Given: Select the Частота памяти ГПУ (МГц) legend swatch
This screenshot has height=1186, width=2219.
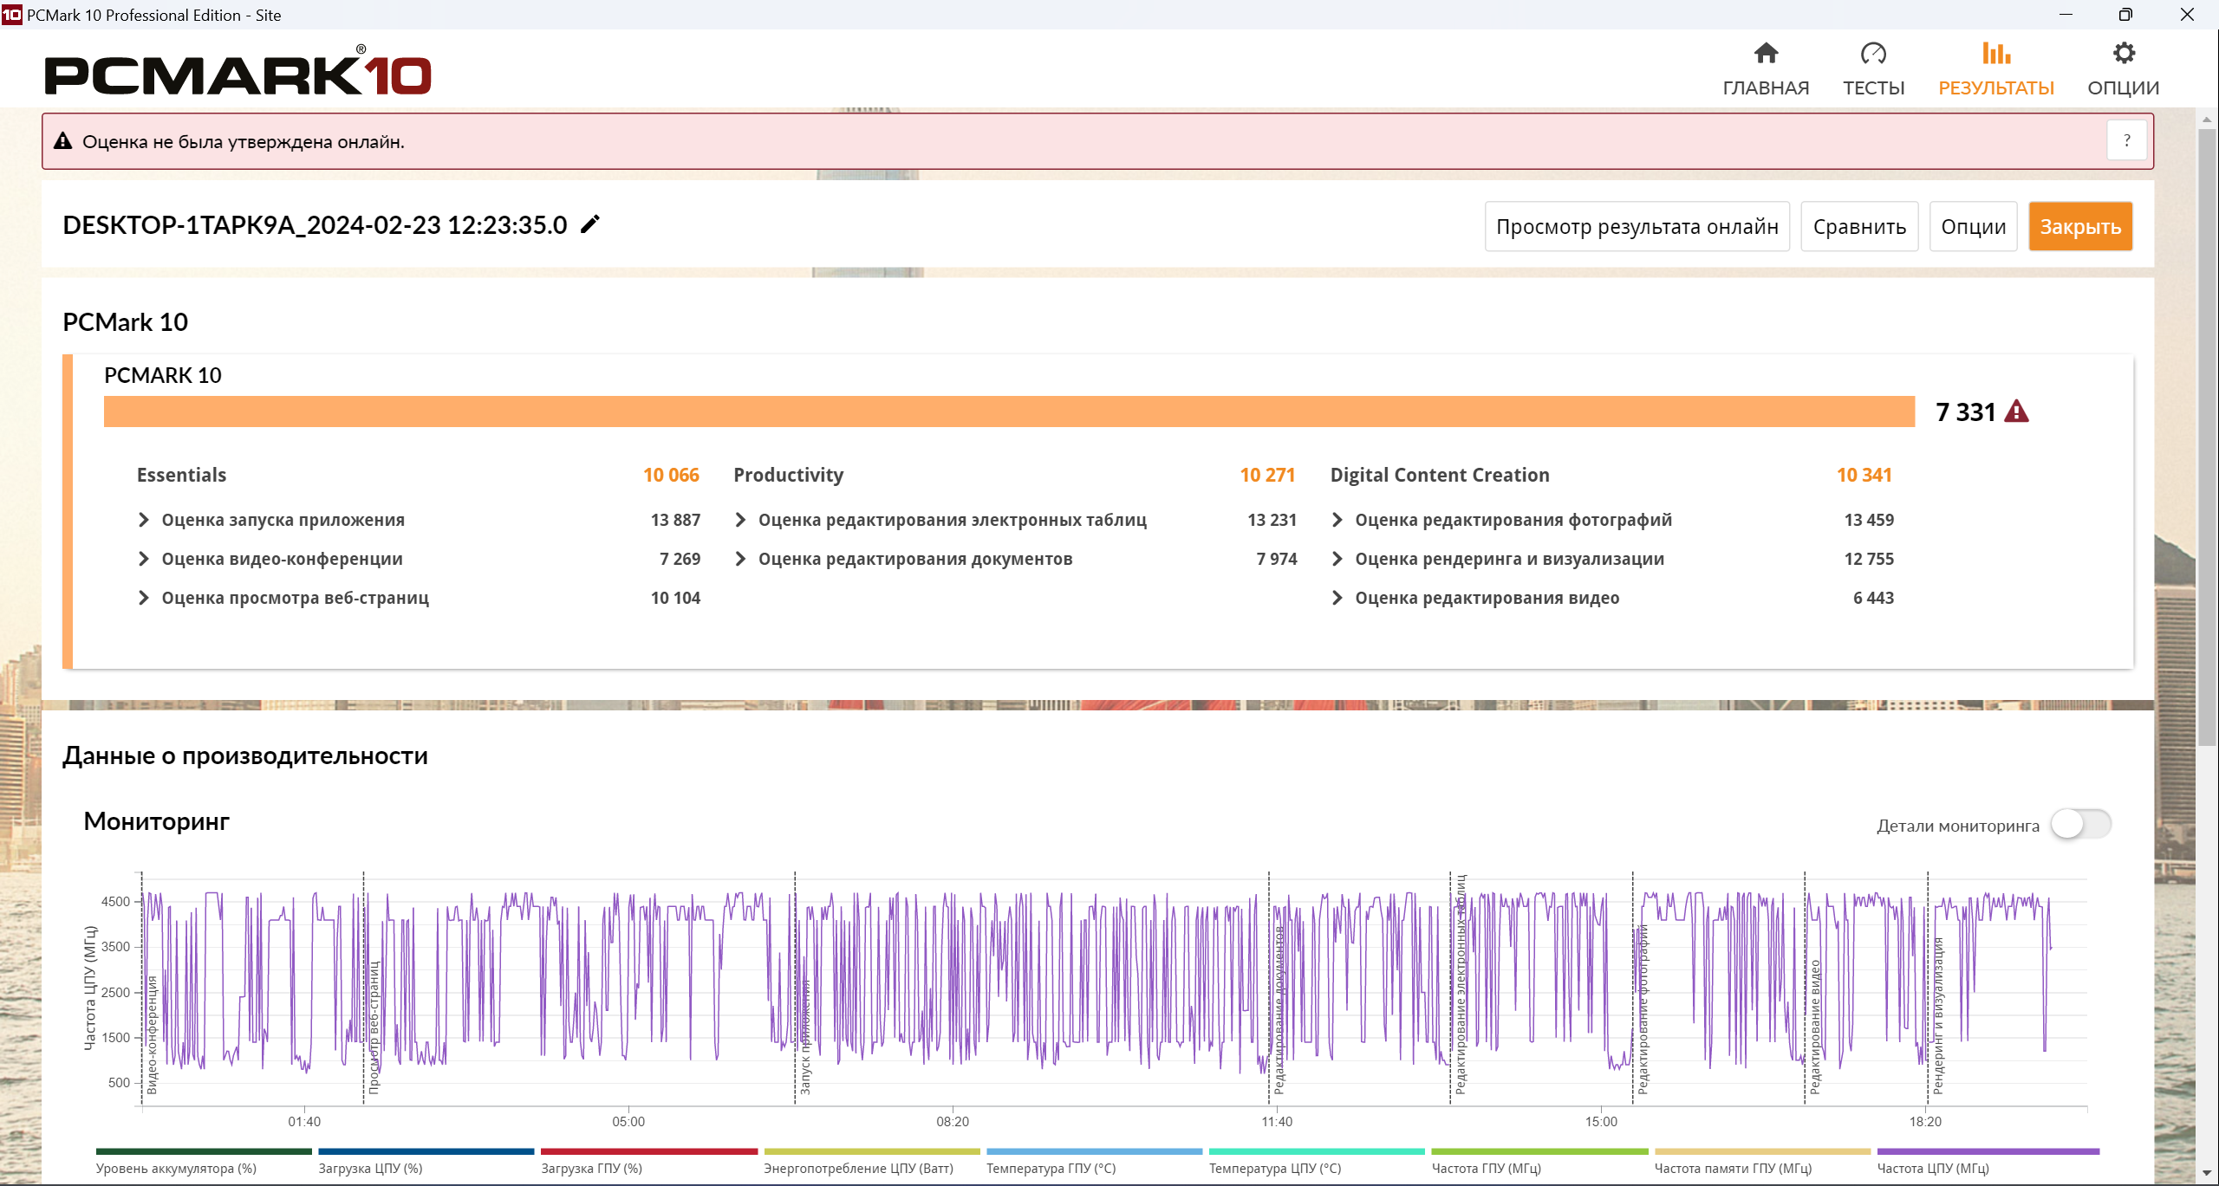Looking at the screenshot, I should (x=1763, y=1151).
